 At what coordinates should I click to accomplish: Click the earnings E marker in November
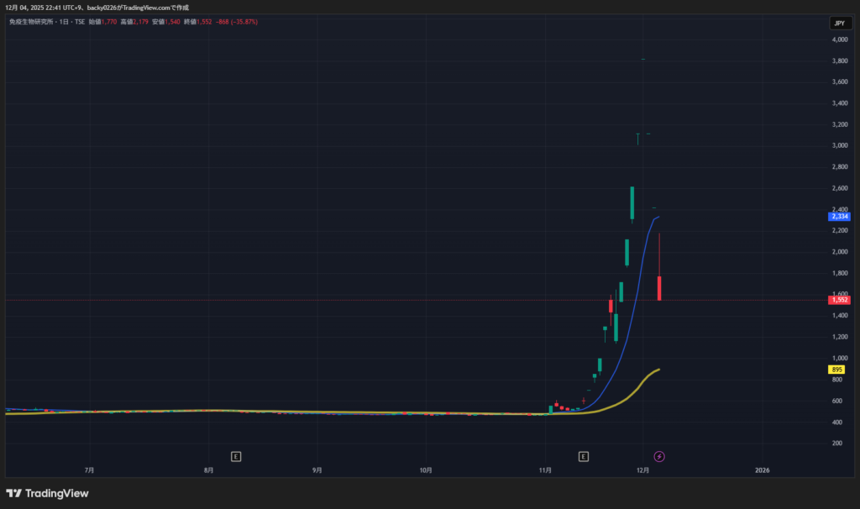coord(584,456)
